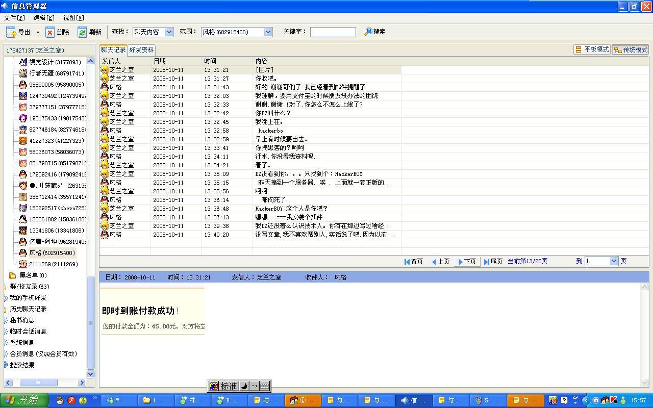Select 临时会话消息 tree node
This screenshot has height=408, width=653.
[x=28, y=331]
